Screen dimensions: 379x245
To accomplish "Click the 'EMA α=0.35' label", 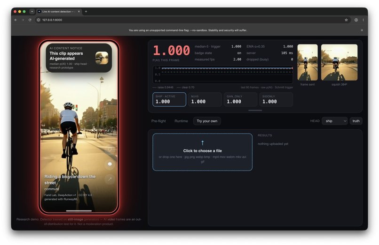I will (255, 46).
